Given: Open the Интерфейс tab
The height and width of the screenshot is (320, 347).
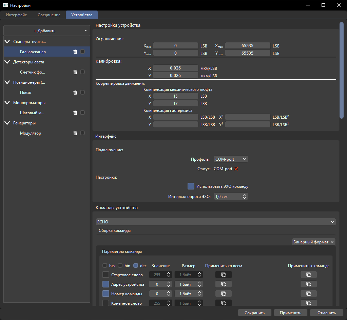Looking at the screenshot, I should [16, 15].
